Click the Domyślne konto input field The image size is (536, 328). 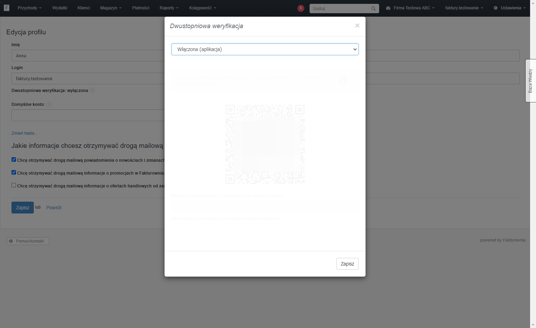point(88,115)
